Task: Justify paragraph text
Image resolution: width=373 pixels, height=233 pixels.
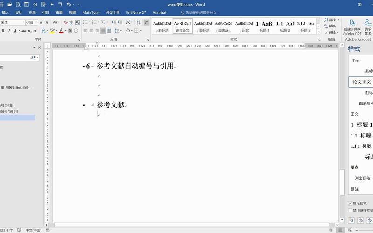Action: coord(103,31)
